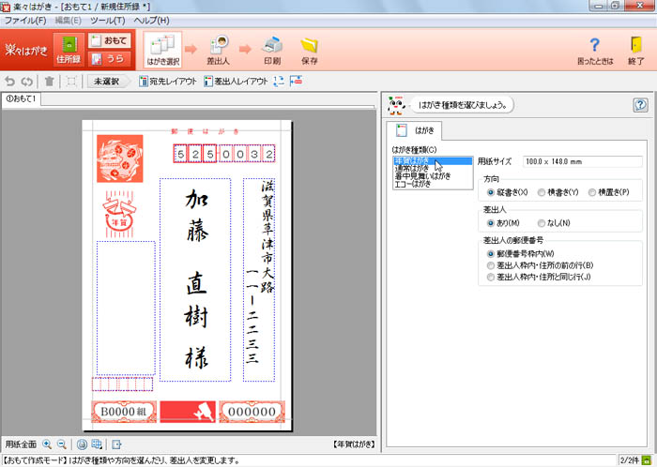Choose 差出人枠内・住所の前の行(B) option
Image resolution: width=657 pixels, height=467 pixels.
(x=491, y=265)
